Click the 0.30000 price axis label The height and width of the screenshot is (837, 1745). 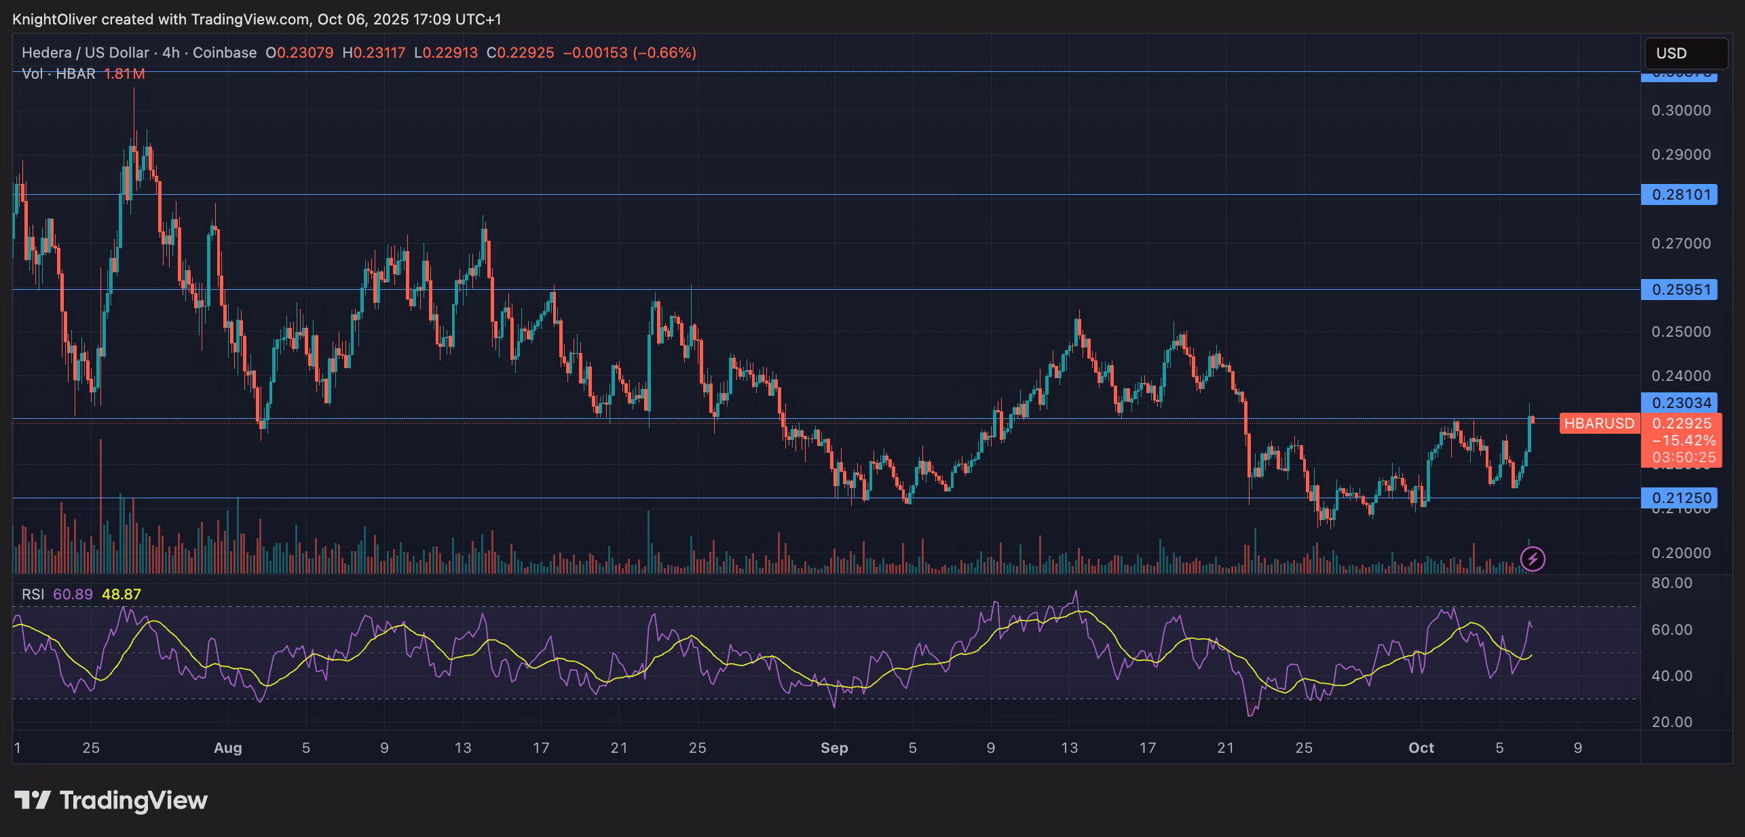point(1681,110)
